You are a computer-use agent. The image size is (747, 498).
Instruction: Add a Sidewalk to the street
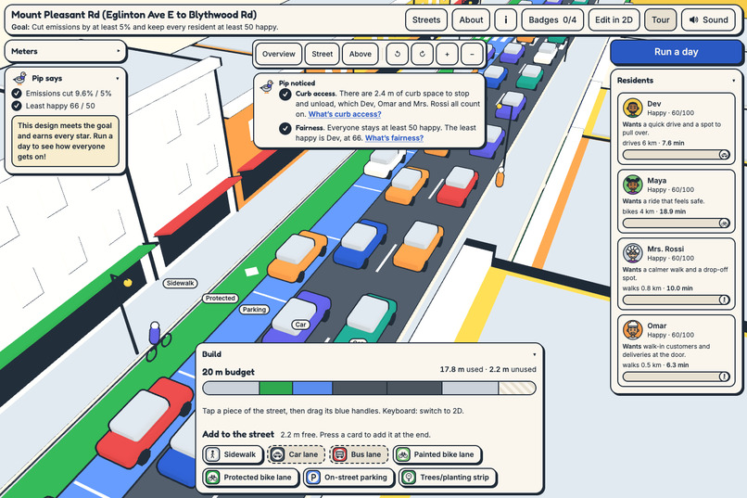coord(233,454)
